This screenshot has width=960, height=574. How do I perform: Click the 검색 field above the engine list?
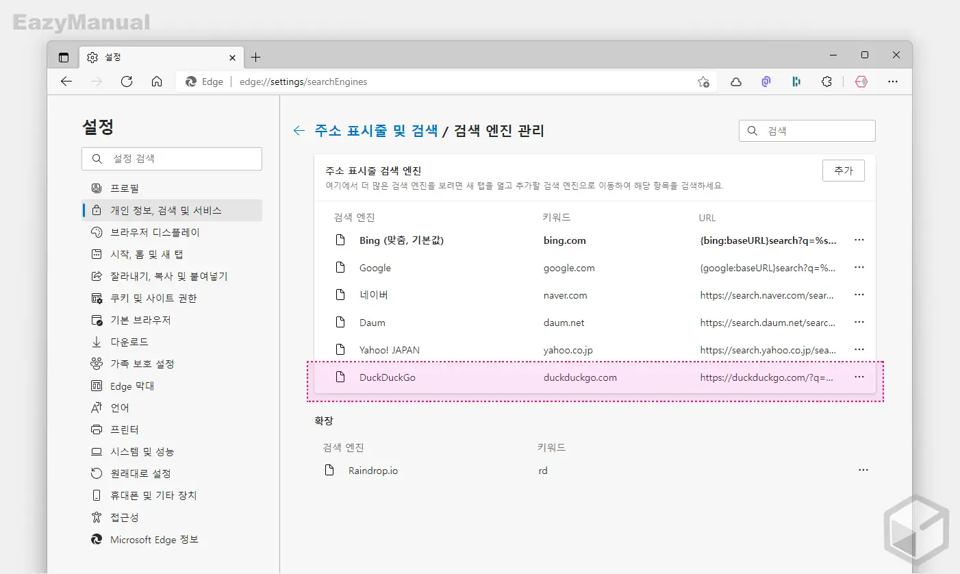(807, 131)
